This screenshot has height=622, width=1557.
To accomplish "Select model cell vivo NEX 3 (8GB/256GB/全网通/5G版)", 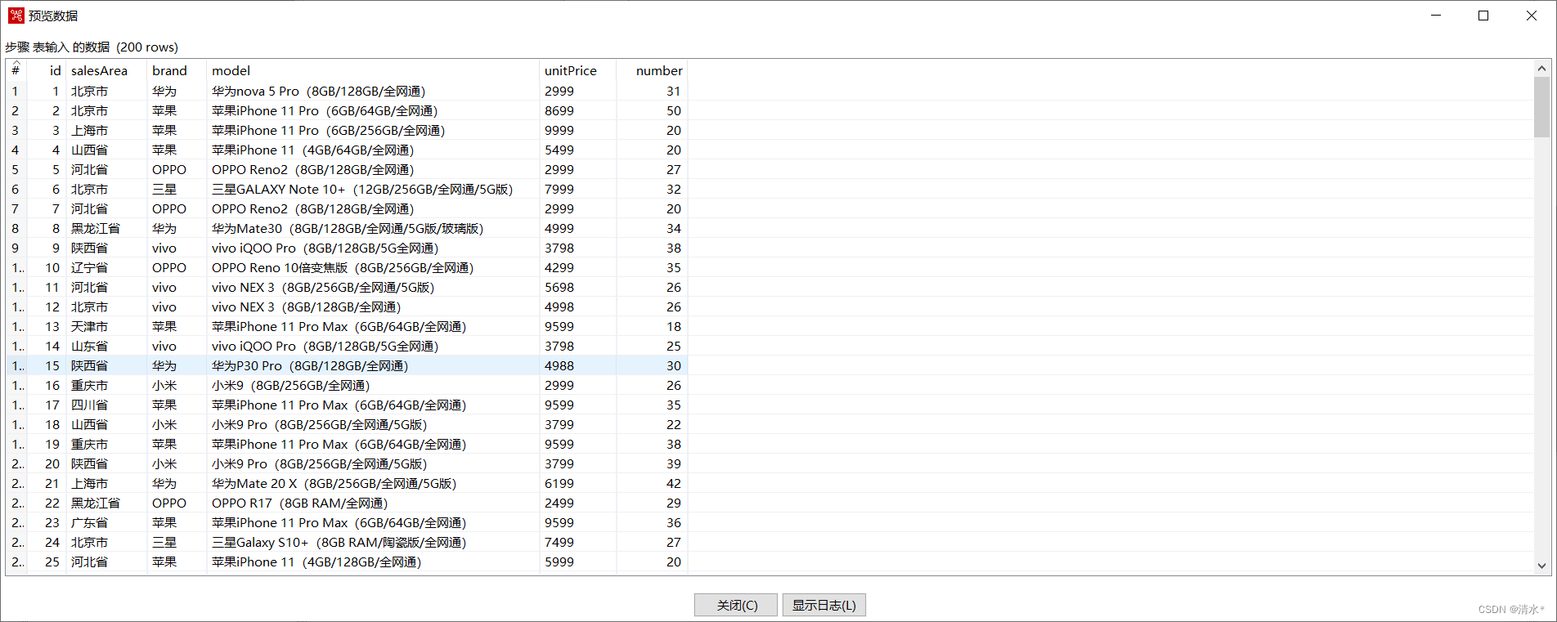I will (x=323, y=287).
